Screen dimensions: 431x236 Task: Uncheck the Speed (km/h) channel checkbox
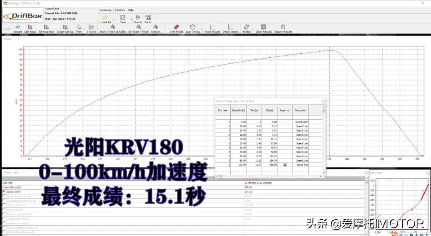(4, 191)
